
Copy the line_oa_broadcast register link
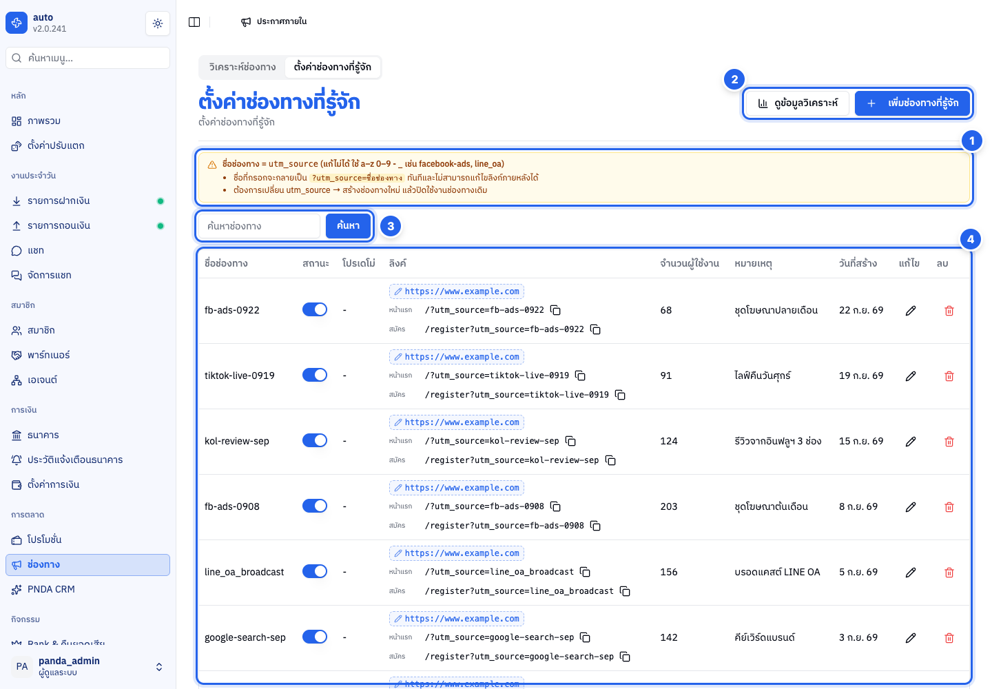point(625,591)
